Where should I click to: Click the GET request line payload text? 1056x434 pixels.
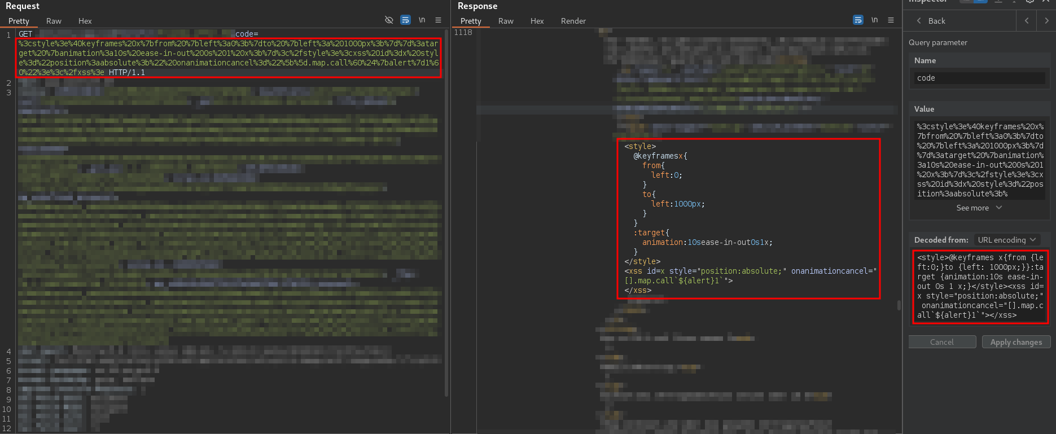229,58
